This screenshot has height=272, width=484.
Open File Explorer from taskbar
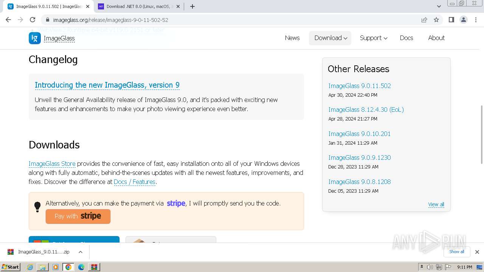43,267
